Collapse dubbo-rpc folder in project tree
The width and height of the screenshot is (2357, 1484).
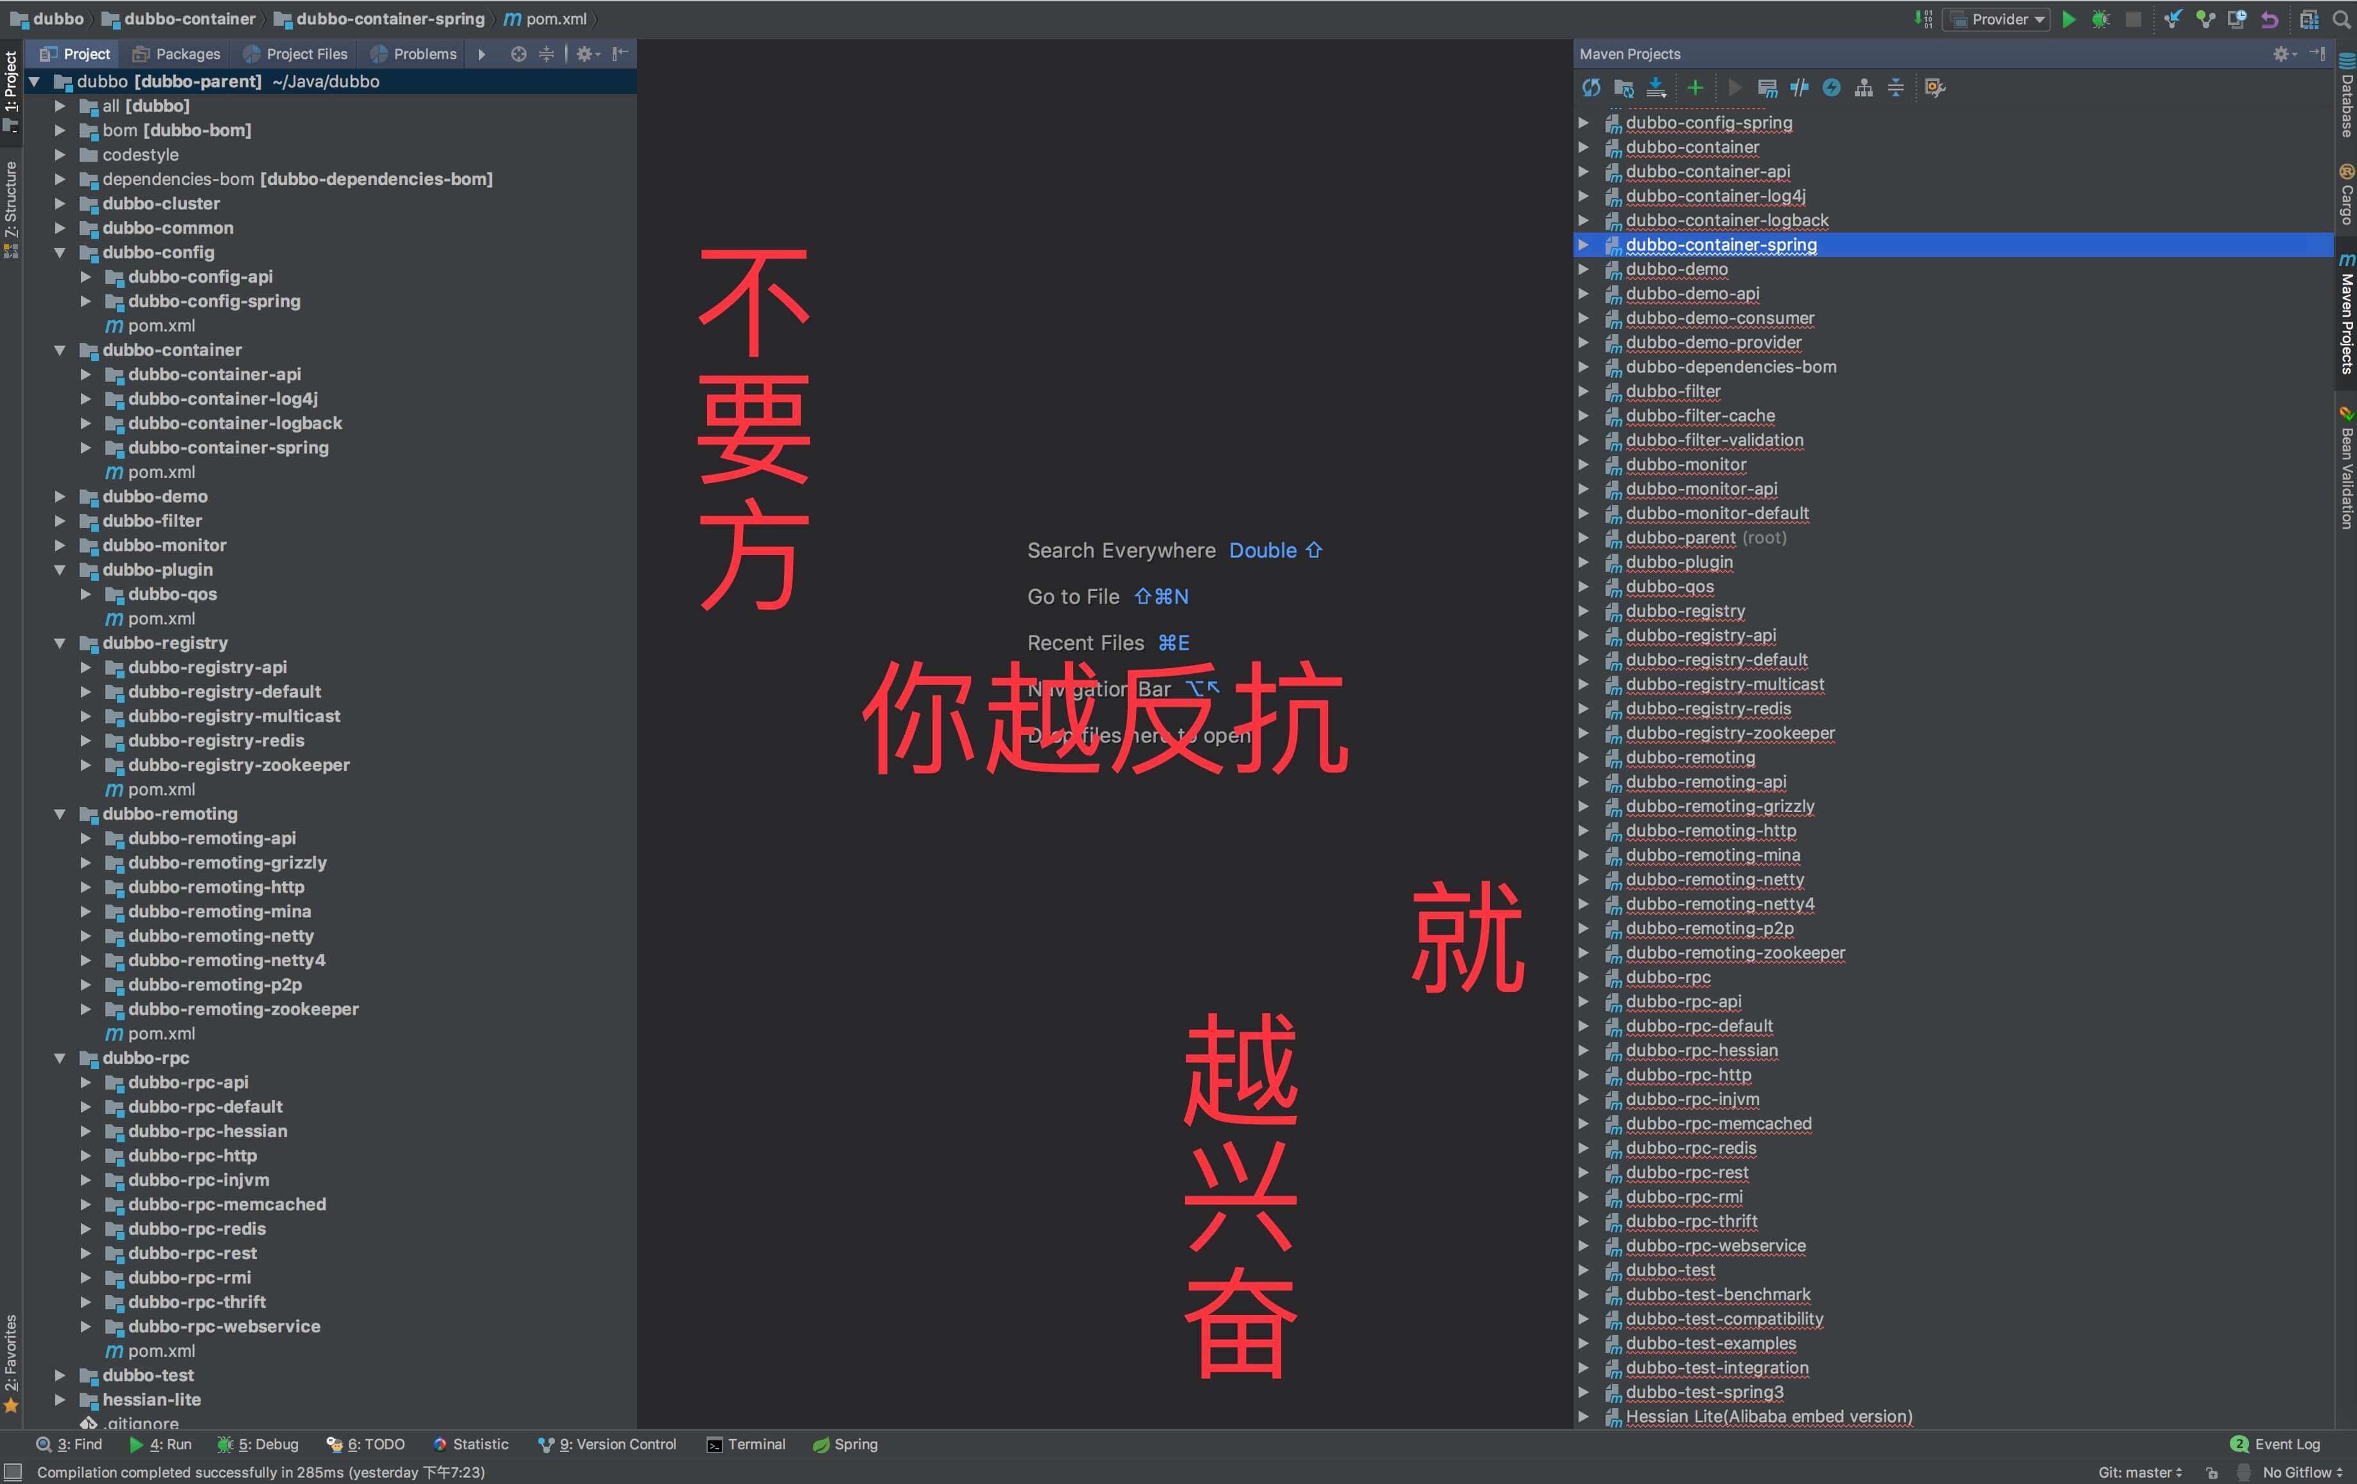click(x=60, y=1058)
